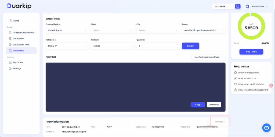
Task: Open How to change the password guide
Action: [253, 90]
